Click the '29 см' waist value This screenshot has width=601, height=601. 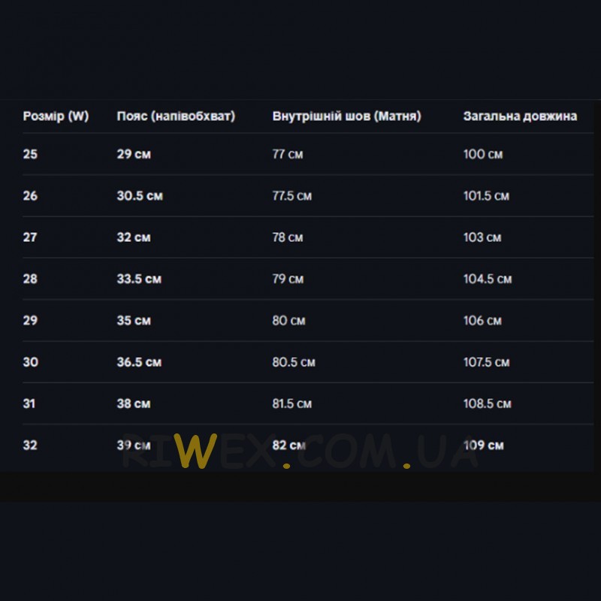coord(134,155)
